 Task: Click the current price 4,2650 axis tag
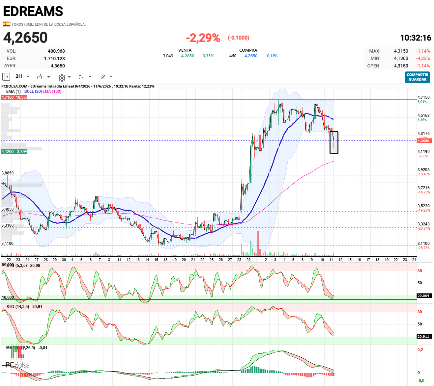[x=423, y=141]
